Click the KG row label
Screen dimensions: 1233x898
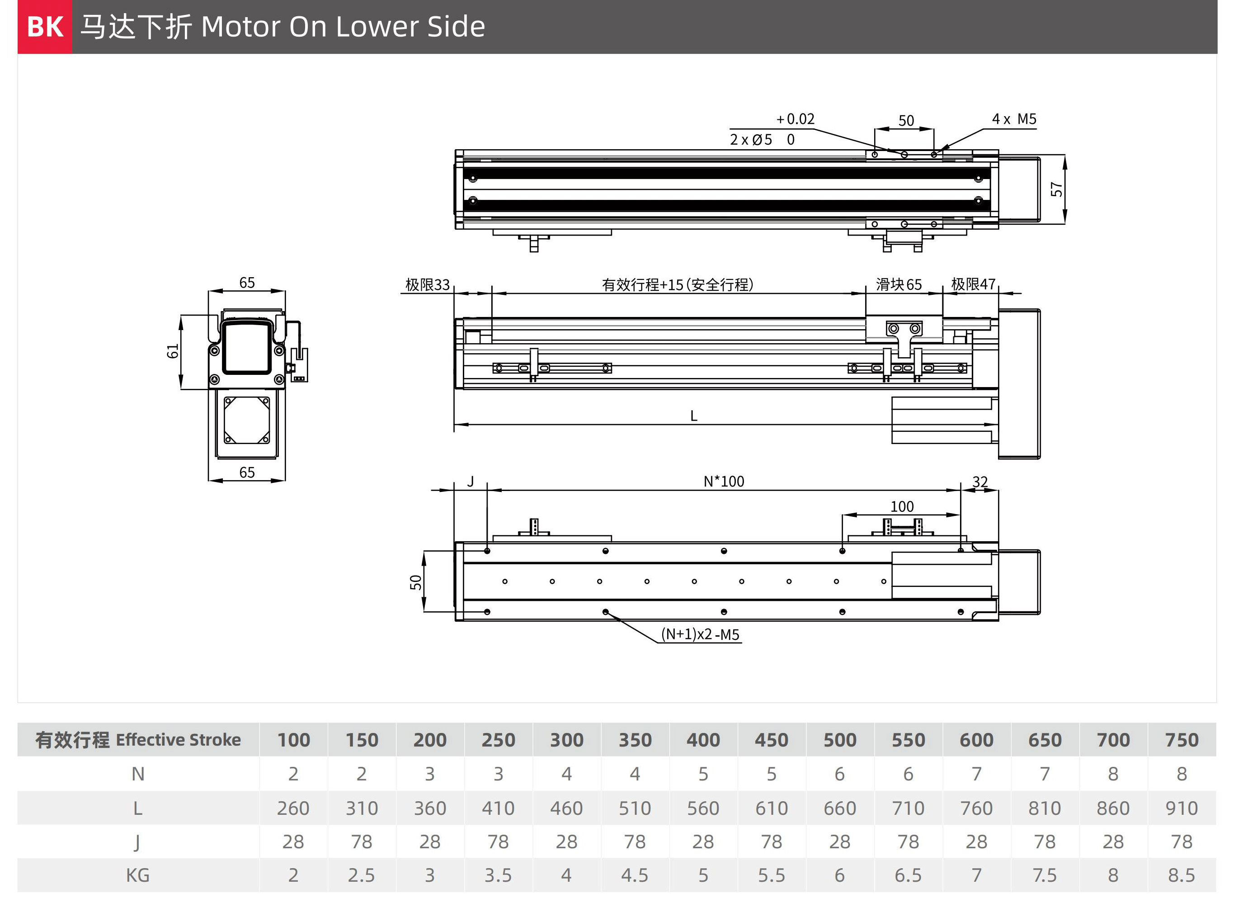coord(138,875)
